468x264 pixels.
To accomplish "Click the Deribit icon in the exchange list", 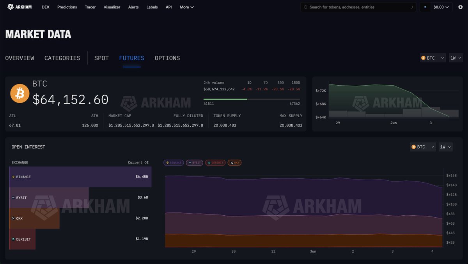I will coord(13,239).
